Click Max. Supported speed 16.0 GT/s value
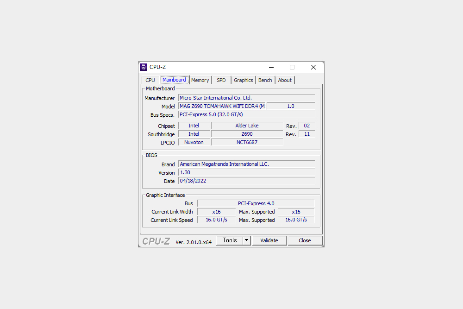The height and width of the screenshot is (309, 463). coord(296,220)
